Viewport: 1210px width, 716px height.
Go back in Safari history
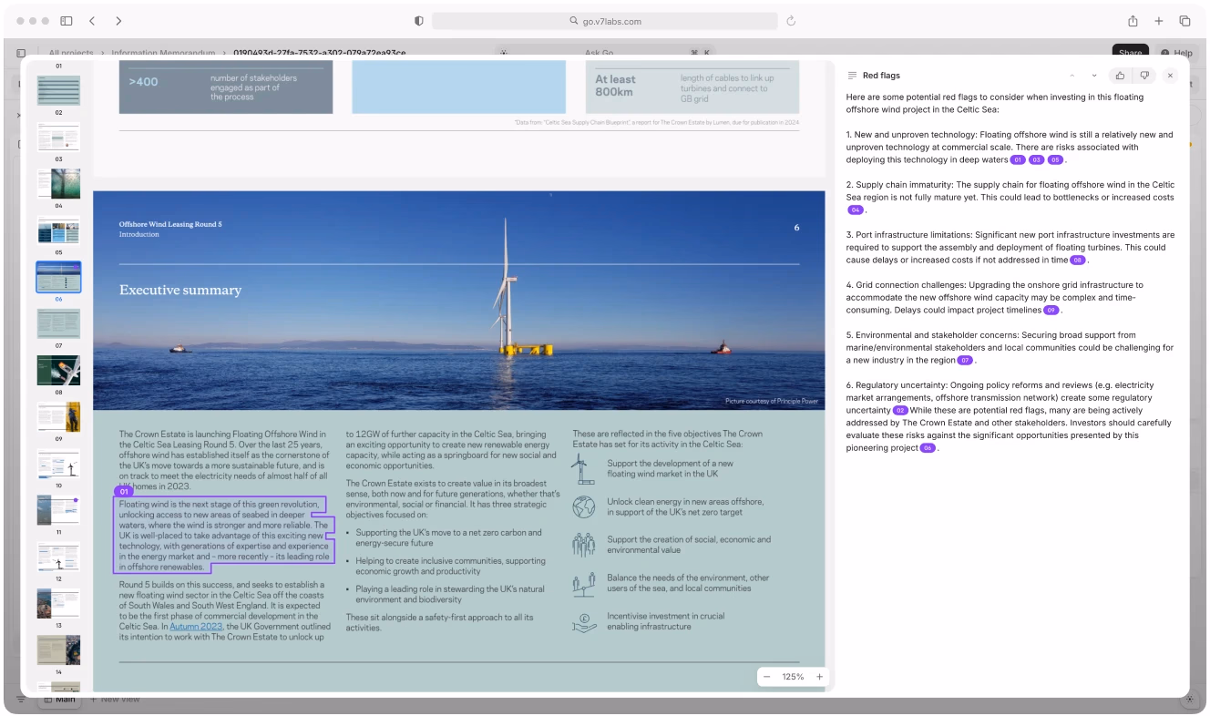click(92, 21)
